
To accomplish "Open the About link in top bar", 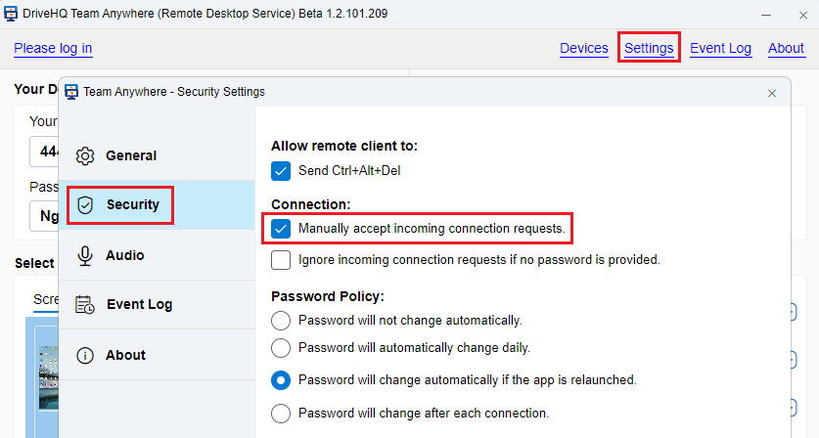I will point(786,48).
